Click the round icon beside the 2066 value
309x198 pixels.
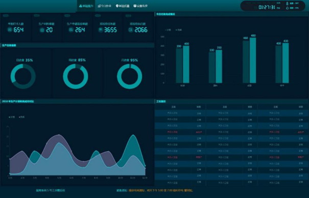coord(131,30)
